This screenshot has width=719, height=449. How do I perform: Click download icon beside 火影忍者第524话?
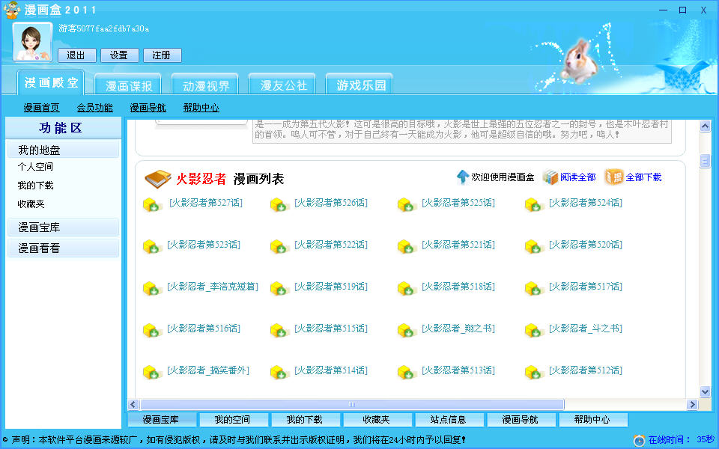[535, 204]
